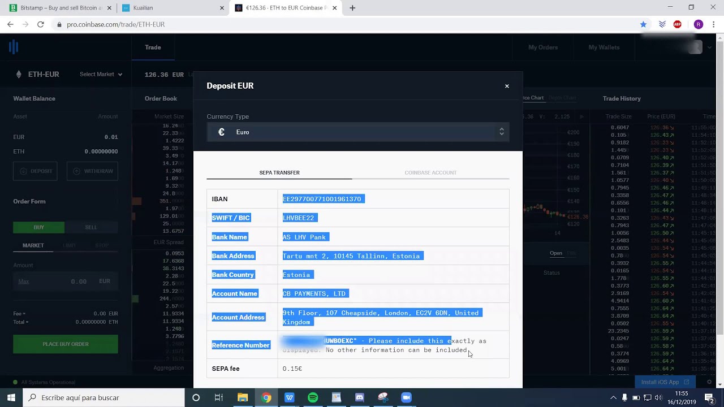Viewport: 724px width, 407px height.
Task: Click the Amount input field in EUR
Action: 66,281
